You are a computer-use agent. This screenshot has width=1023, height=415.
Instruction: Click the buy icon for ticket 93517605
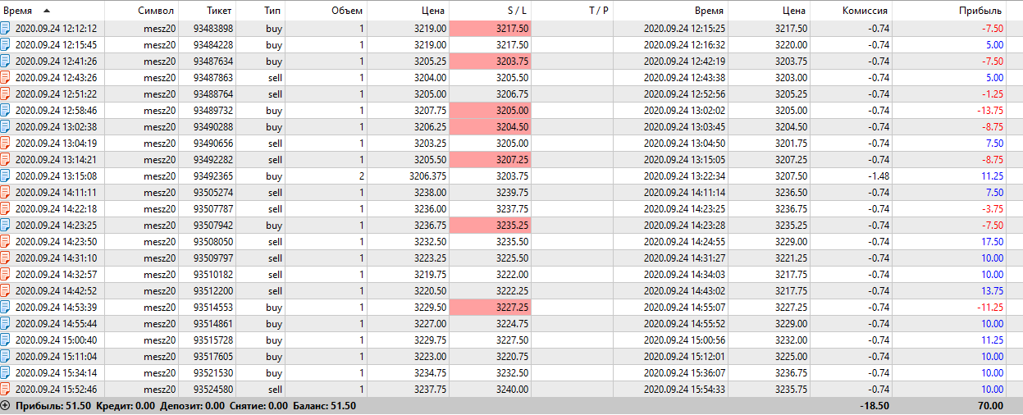6,356
